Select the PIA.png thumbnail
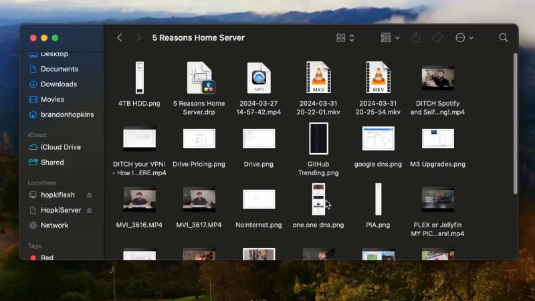 point(378,199)
